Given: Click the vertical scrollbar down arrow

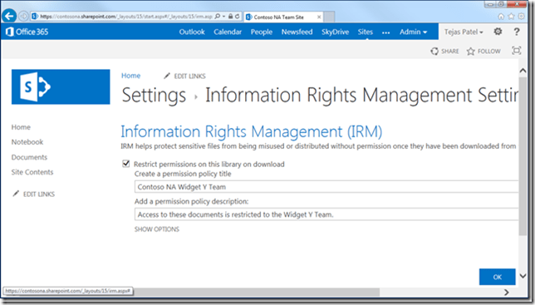Looking at the screenshot, I should coord(523,276).
